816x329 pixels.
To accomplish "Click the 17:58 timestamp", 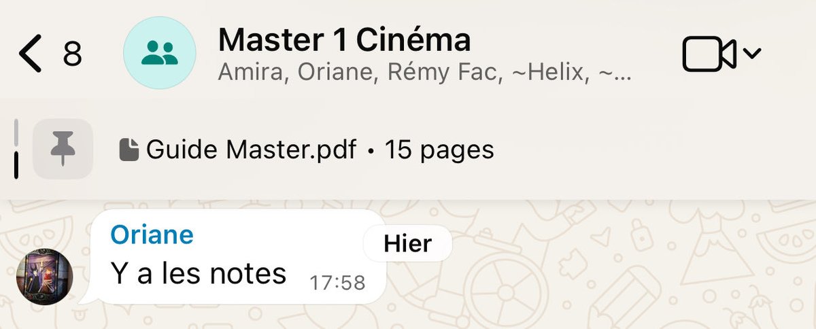I will (x=337, y=283).
